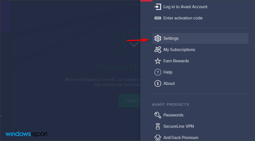Click the Log in arrow icon

point(158,7)
